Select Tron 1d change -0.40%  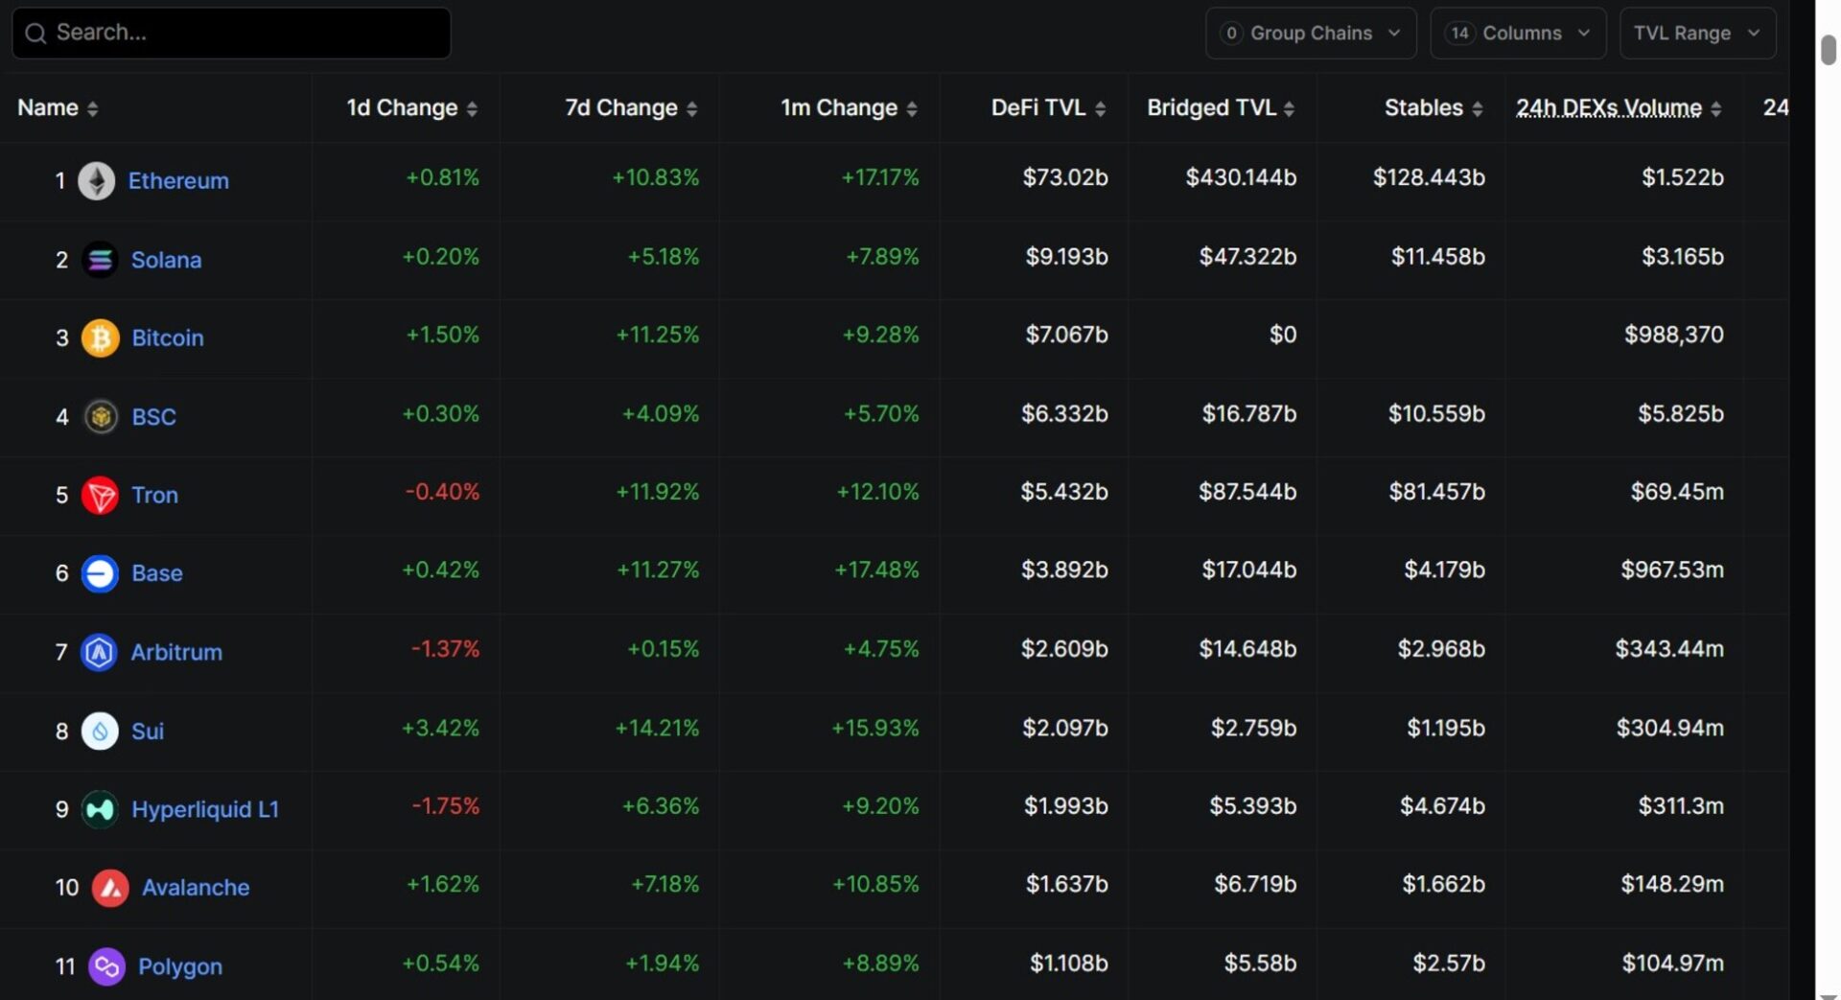[442, 492]
